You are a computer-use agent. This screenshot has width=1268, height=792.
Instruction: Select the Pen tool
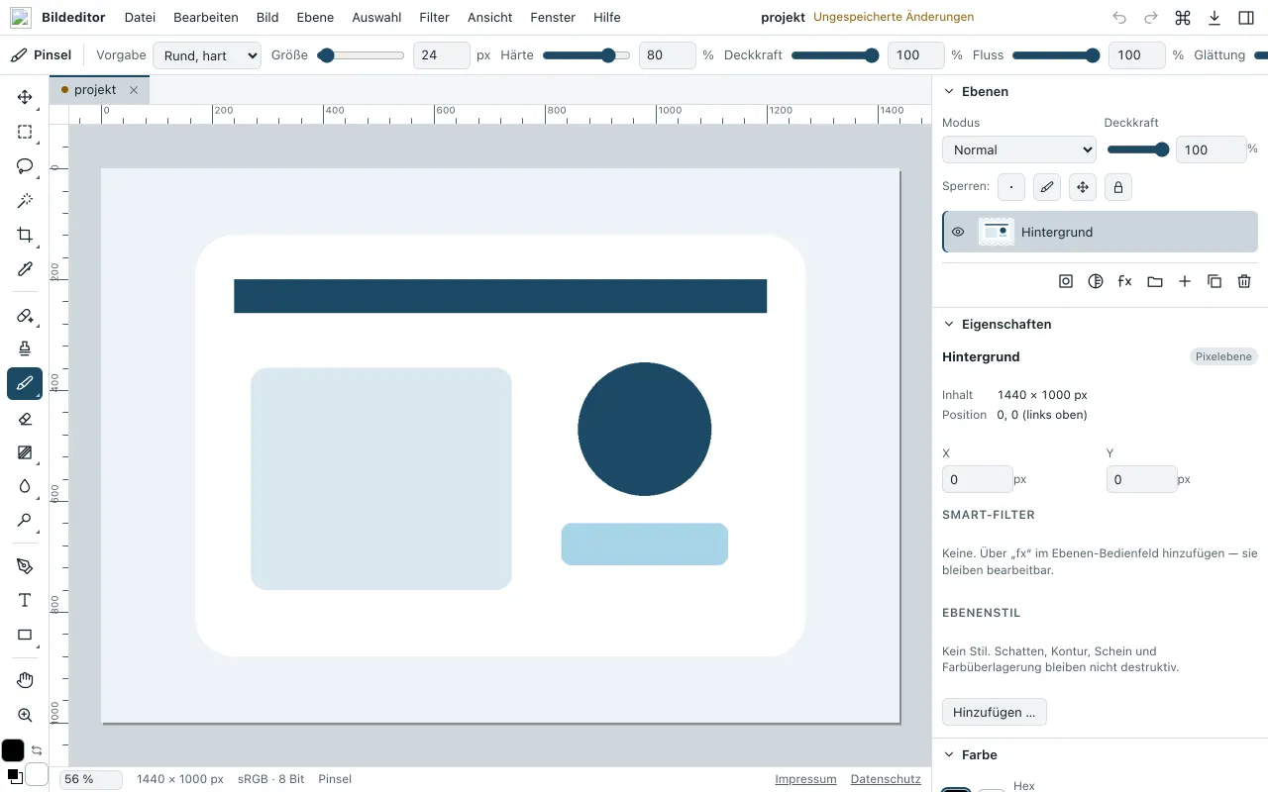[x=25, y=566]
